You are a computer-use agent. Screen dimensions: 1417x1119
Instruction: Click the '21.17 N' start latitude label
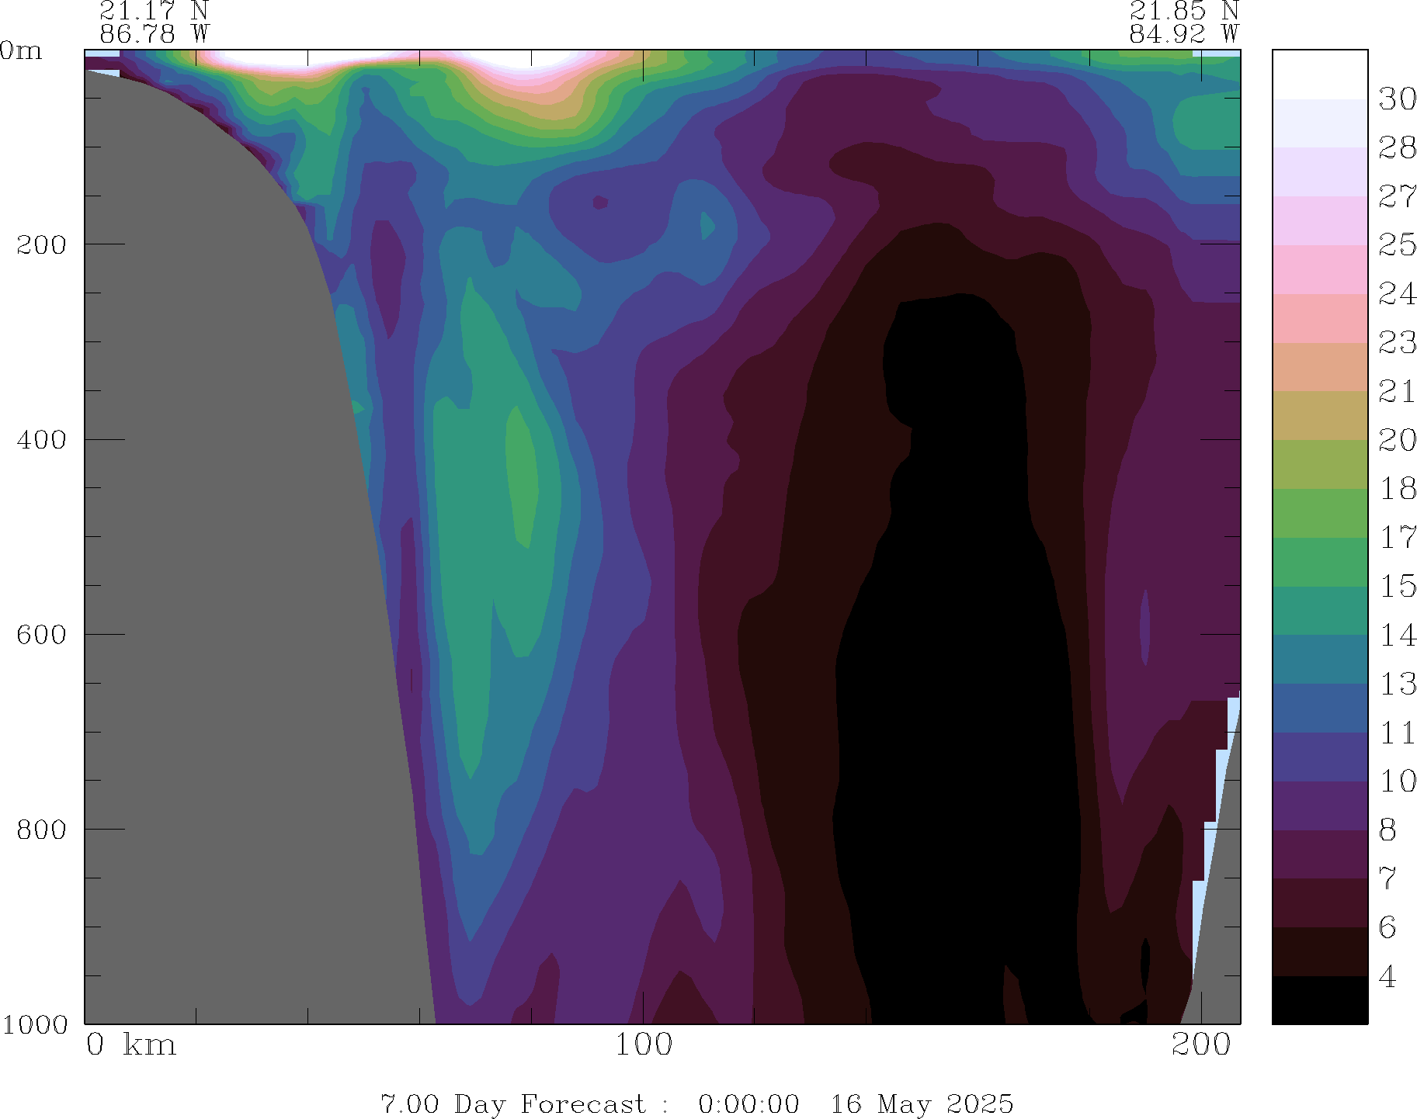(155, 11)
